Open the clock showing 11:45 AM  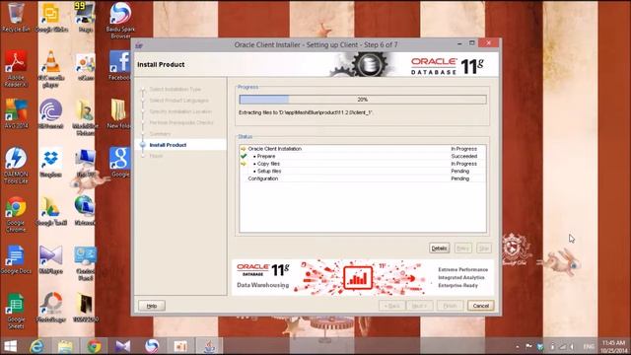click(613, 346)
